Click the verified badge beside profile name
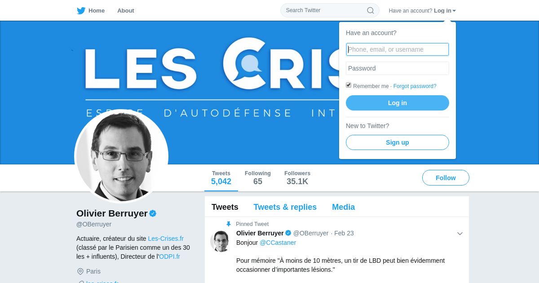The height and width of the screenshot is (283, 539). pos(153,213)
